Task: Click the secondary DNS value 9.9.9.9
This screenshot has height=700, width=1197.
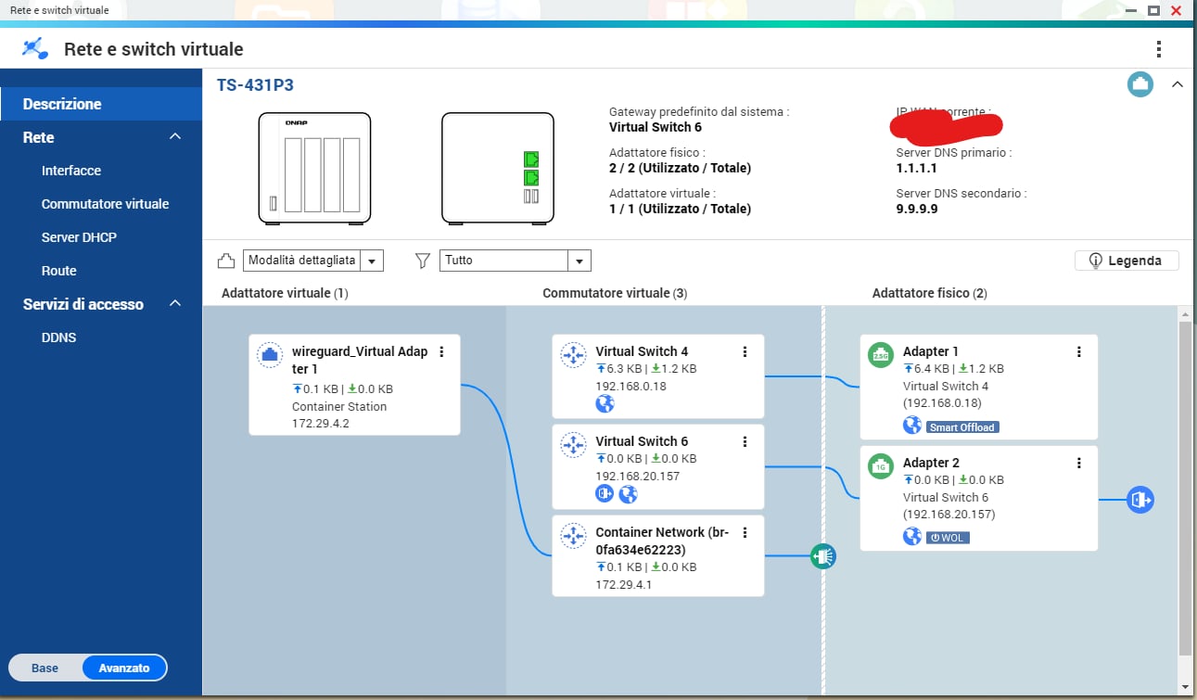Action: pos(917,210)
